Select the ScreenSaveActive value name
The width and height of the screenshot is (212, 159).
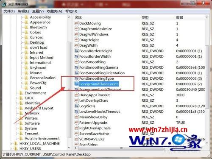click(x=94, y=134)
